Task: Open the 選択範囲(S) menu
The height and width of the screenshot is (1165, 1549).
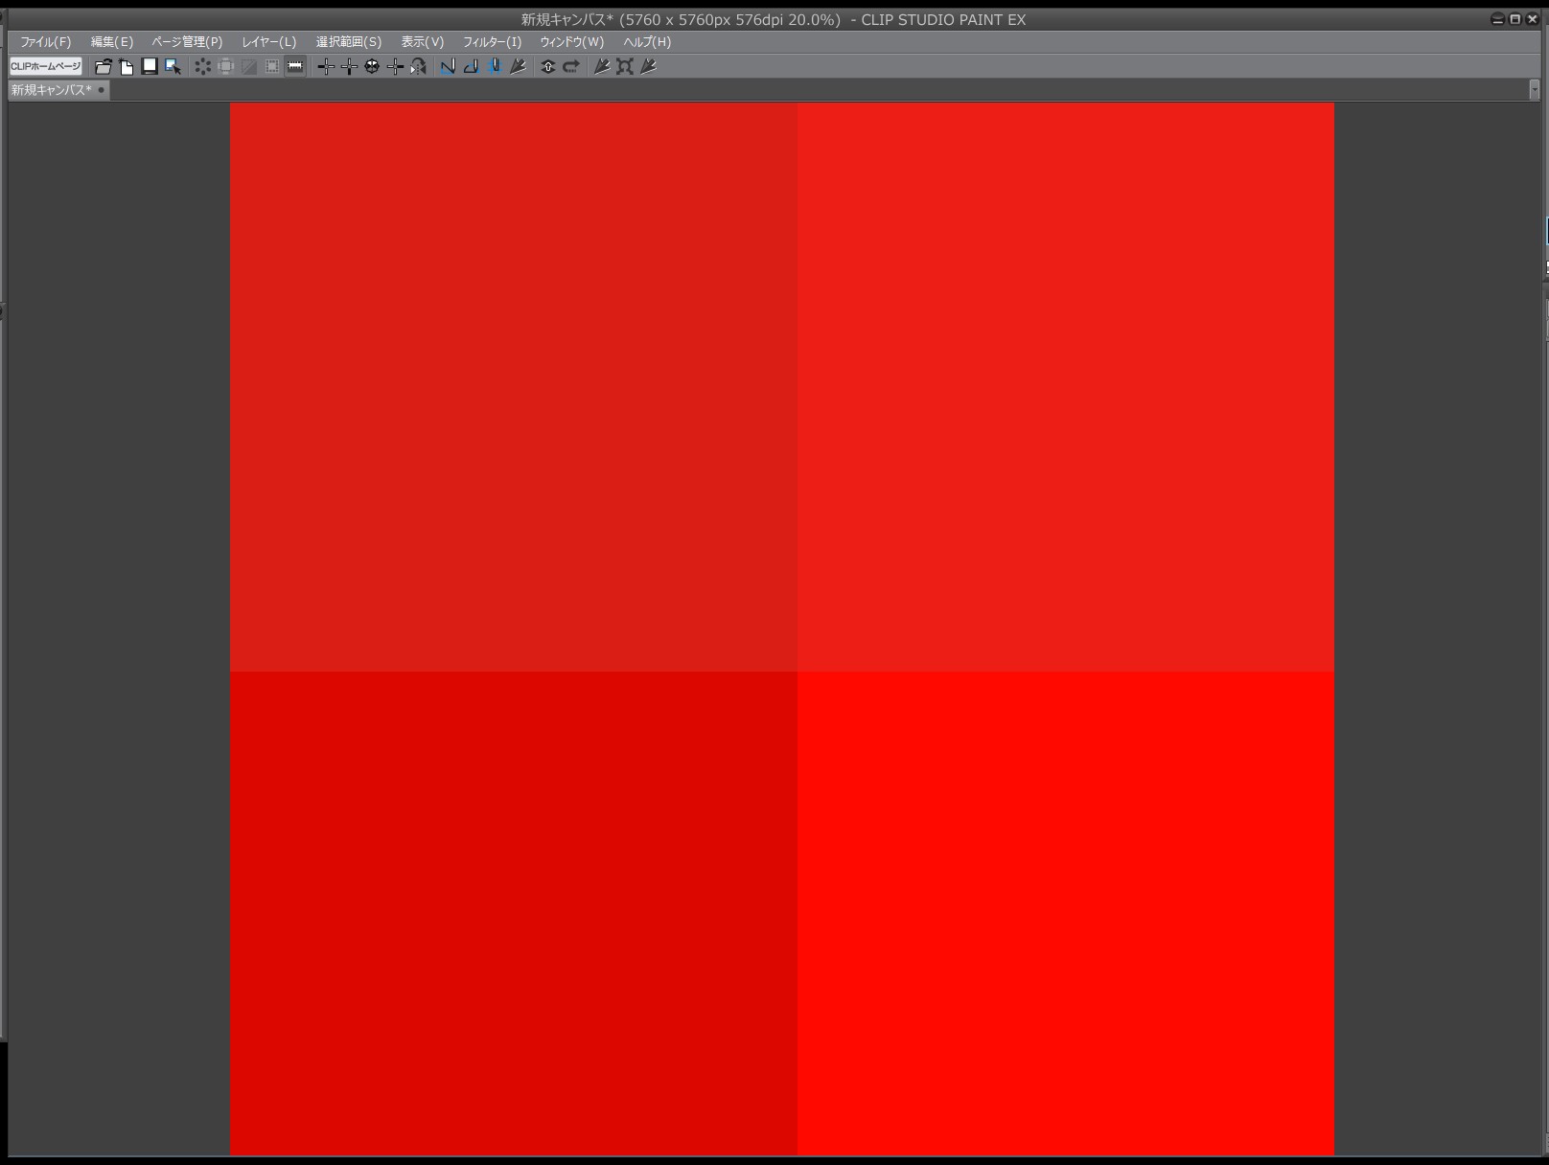Action: [349, 42]
